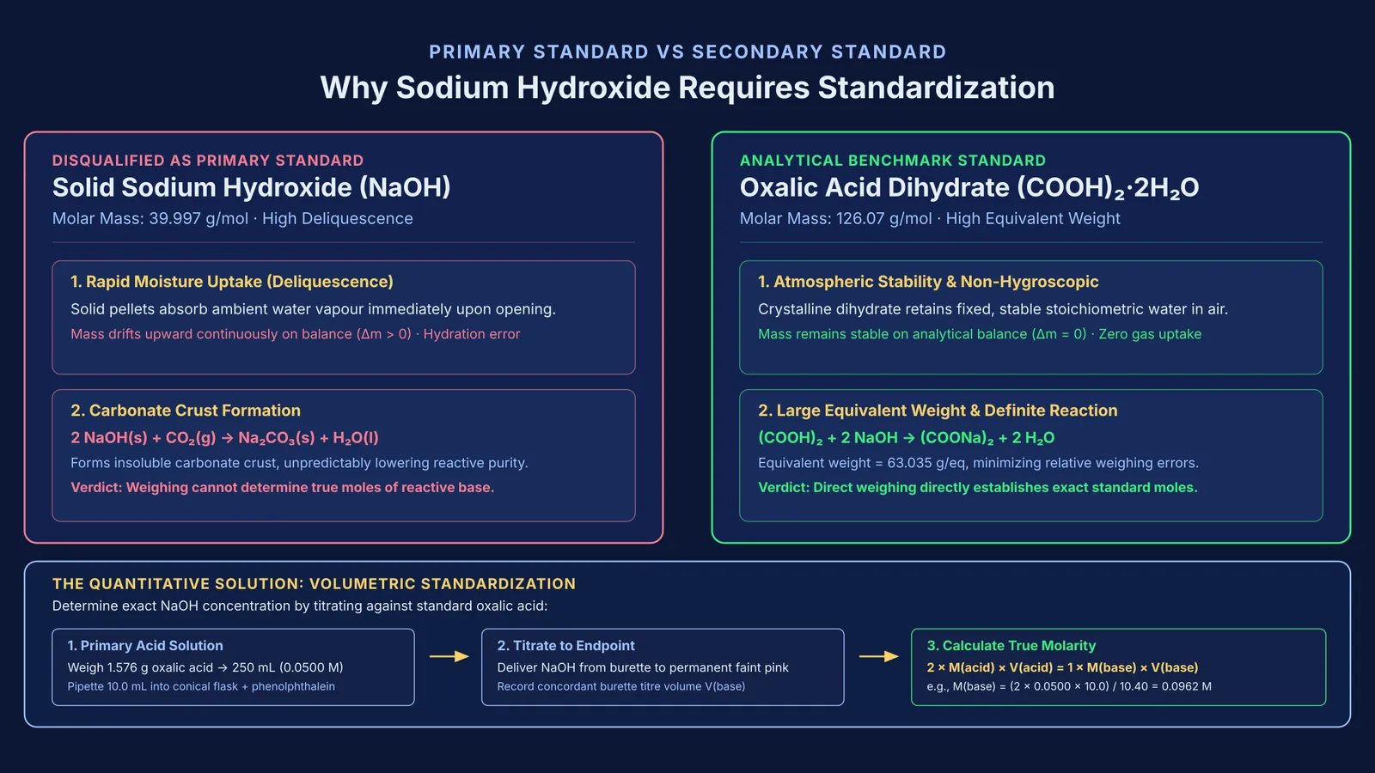Click 'Weigh 1.576 g oxalic acid' line
Image resolution: width=1375 pixels, height=773 pixels.
tap(205, 667)
